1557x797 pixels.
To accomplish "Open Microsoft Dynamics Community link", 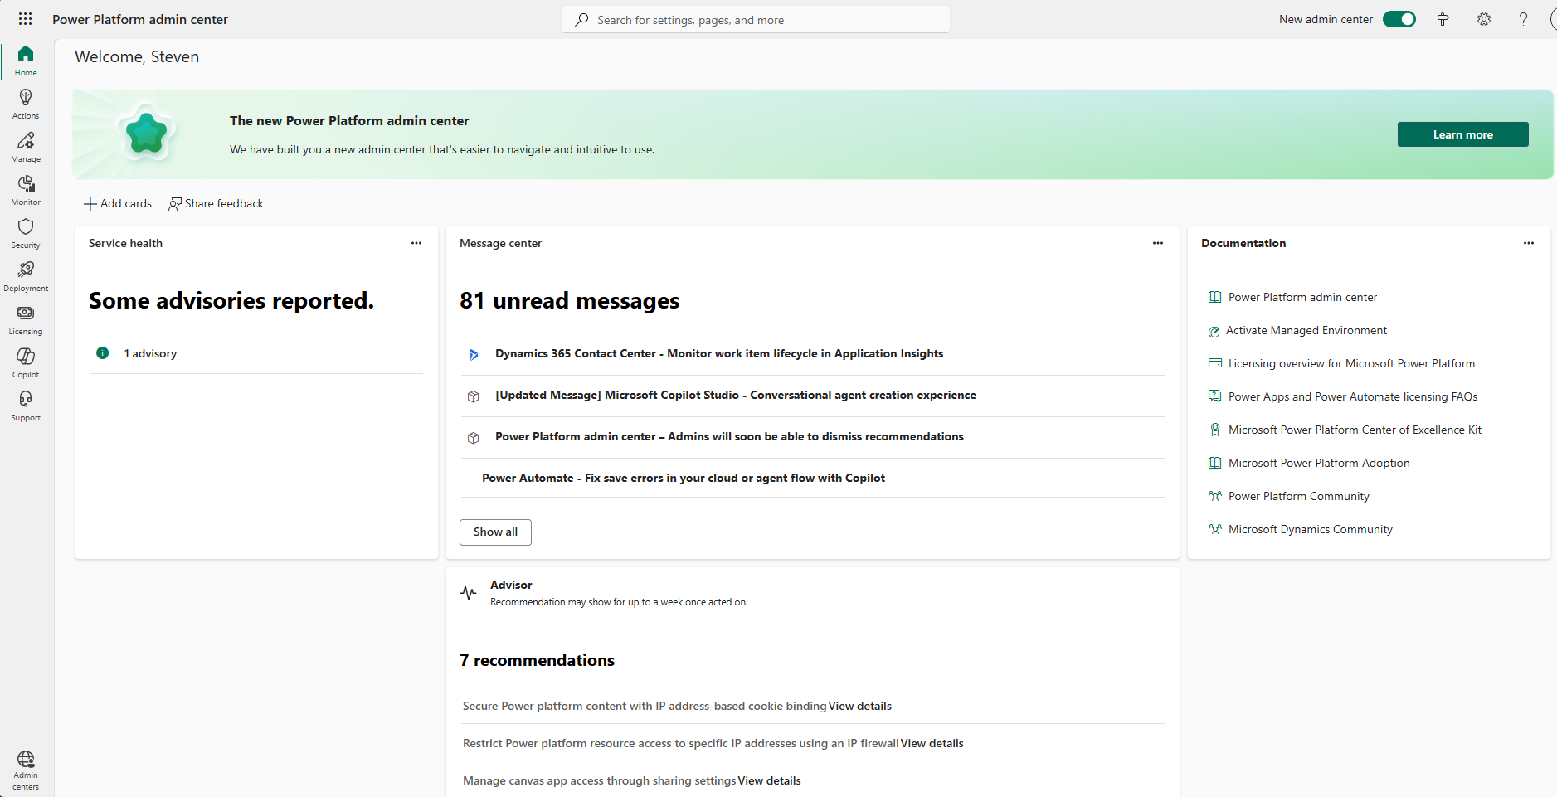I will pyautogui.click(x=1311, y=529).
